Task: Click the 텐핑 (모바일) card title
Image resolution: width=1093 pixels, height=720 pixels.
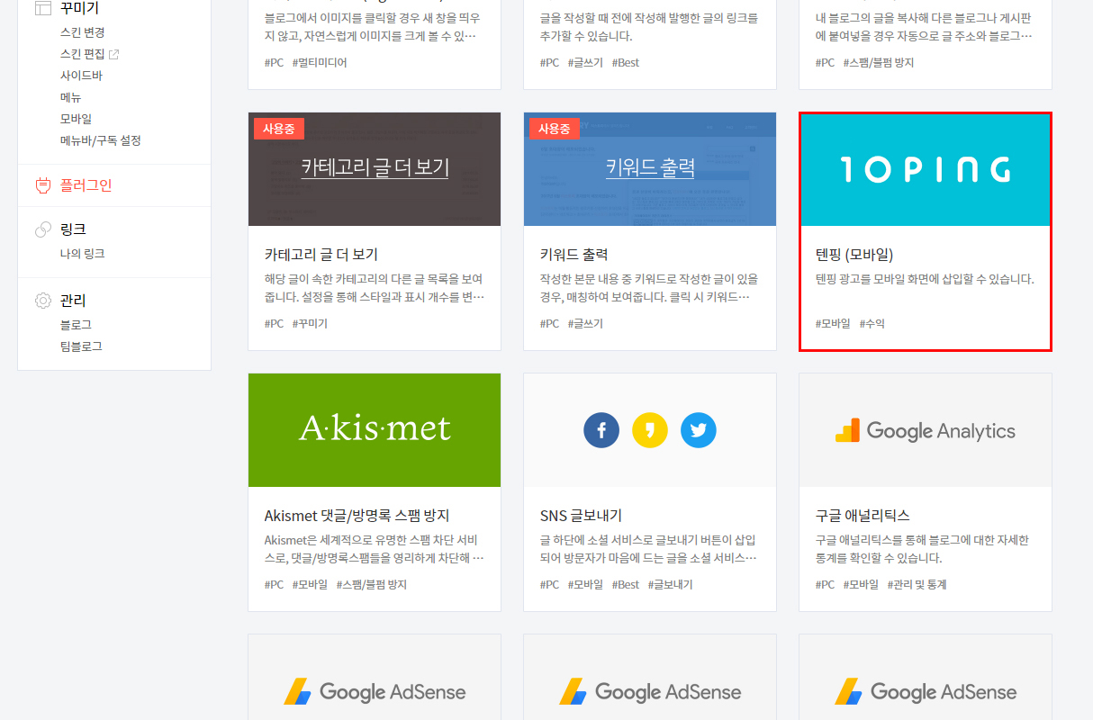Action: click(854, 255)
